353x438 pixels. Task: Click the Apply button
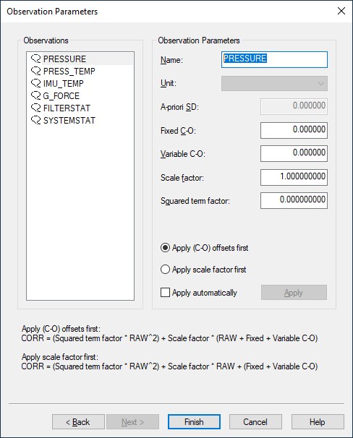(294, 293)
